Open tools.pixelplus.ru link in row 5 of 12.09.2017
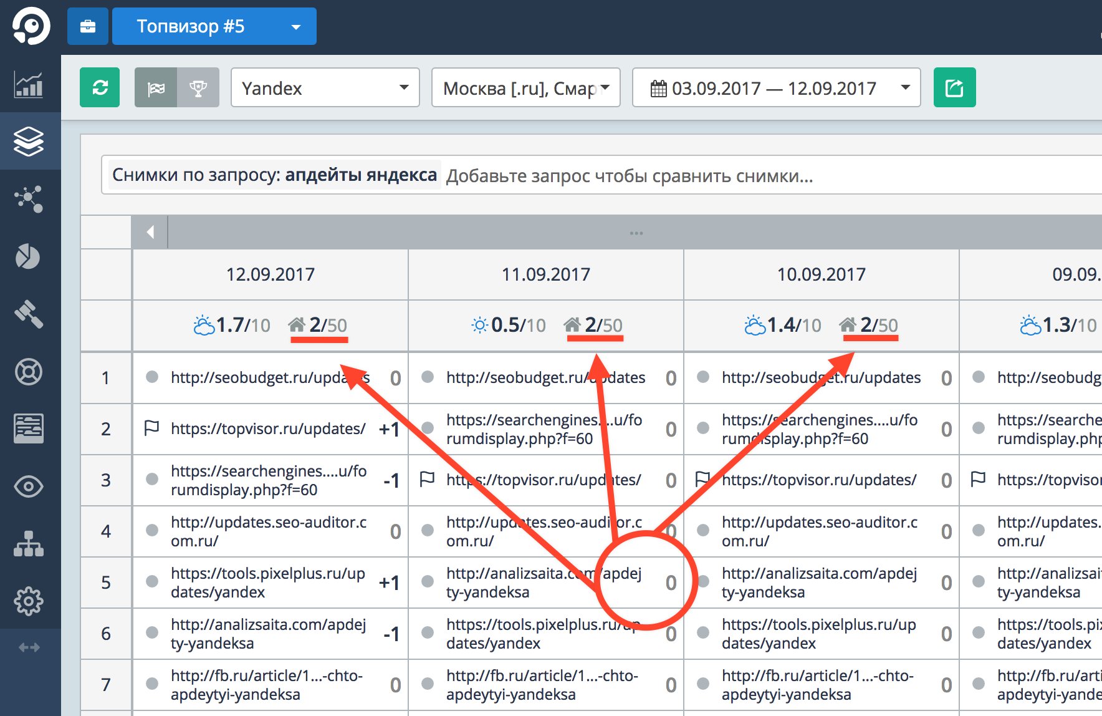 tap(268, 583)
